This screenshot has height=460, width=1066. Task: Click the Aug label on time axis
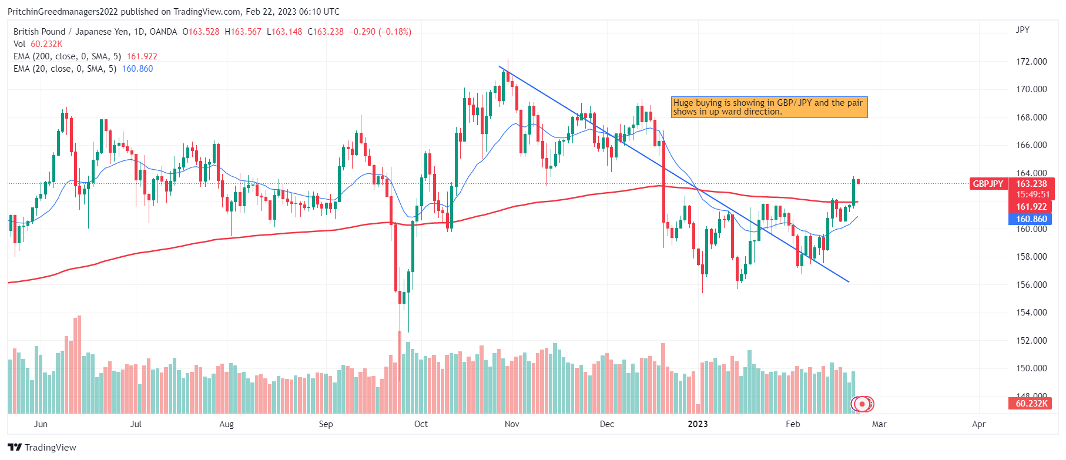coord(226,424)
